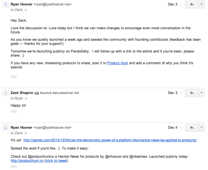Screen dimensions: 208x170
Task: Click Ryan Hoover's avatar on Dec 4 email
Action: pyautogui.click(x=6, y=127)
